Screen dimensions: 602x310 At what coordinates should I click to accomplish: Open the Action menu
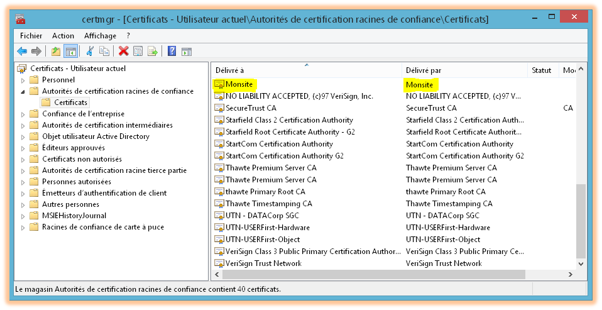click(63, 36)
